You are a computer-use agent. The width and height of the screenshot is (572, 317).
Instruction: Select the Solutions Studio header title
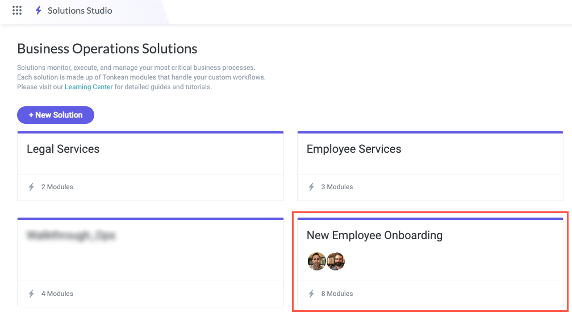[x=80, y=10]
